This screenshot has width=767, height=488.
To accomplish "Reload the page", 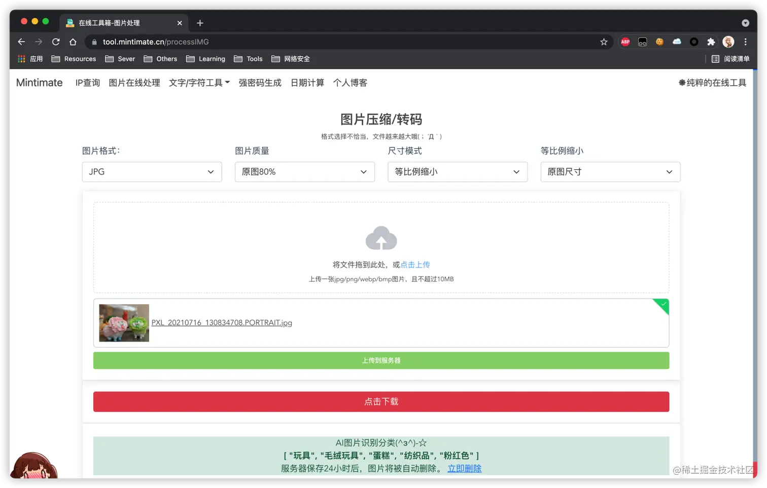I will 56,42.
